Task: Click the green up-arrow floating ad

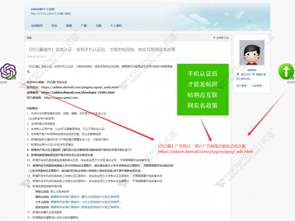Action: pyautogui.click(x=286, y=71)
